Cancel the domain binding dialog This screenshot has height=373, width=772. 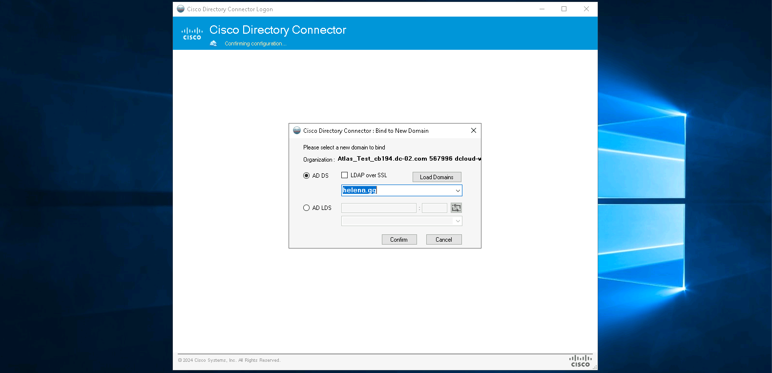point(443,240)
